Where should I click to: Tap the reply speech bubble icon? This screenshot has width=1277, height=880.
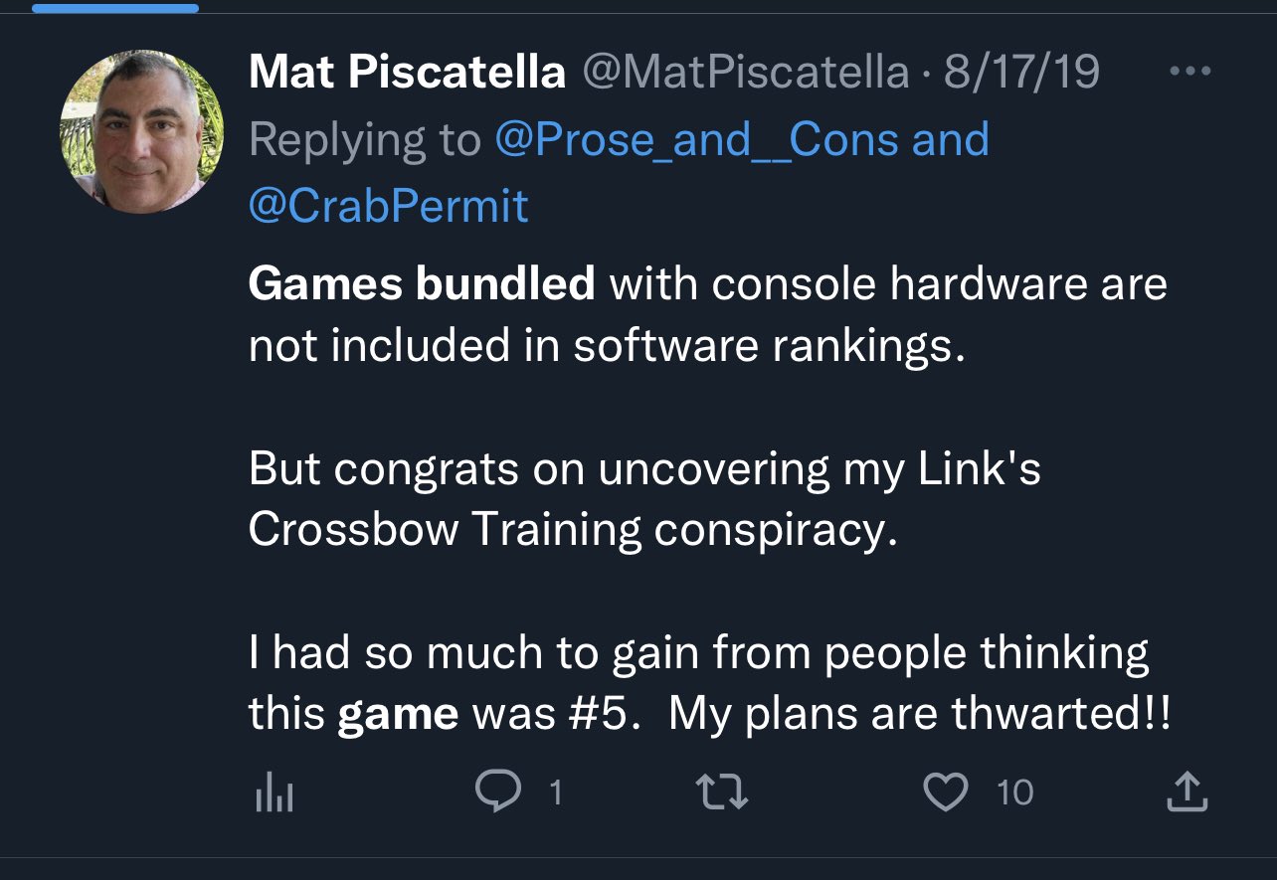(498, 792)
